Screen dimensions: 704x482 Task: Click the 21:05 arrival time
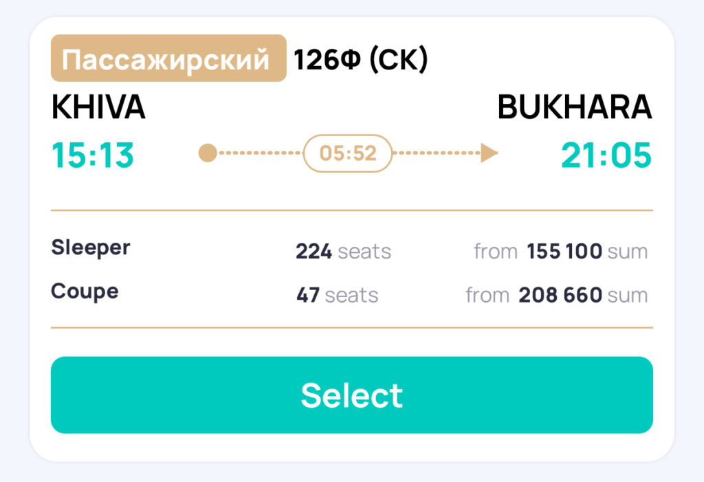point(606,155)
